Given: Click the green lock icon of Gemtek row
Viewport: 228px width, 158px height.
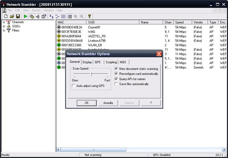Looking at the screenshot, I should (x=59, y=67).
